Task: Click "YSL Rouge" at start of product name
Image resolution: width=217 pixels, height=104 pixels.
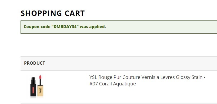Action: [x=101, y=77]
